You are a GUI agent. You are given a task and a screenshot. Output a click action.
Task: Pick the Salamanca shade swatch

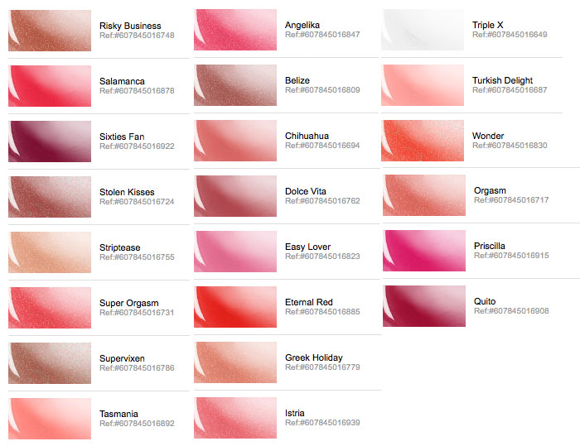click(50, 86)
